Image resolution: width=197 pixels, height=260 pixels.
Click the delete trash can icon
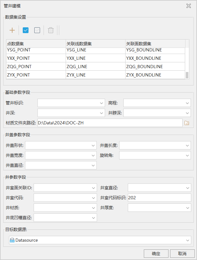(51, 30)
